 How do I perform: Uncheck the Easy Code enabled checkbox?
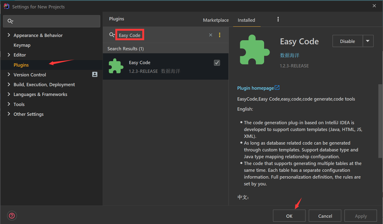coord(217,63)
